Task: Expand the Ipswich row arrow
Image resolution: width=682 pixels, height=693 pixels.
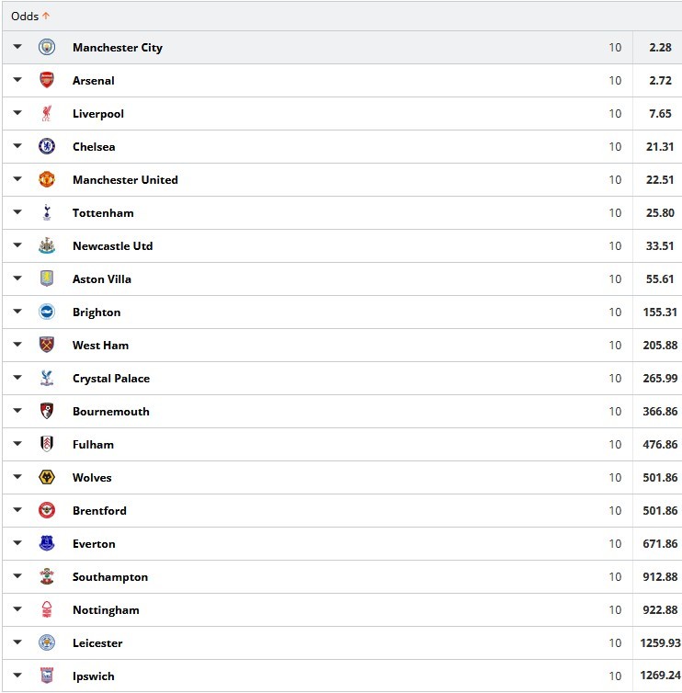Action: pos(17,676)
